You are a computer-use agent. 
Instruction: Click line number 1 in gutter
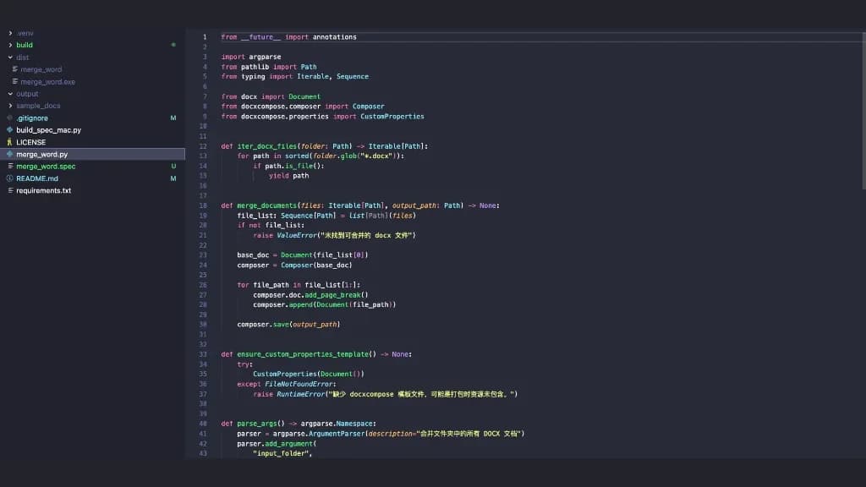point(205,37)
